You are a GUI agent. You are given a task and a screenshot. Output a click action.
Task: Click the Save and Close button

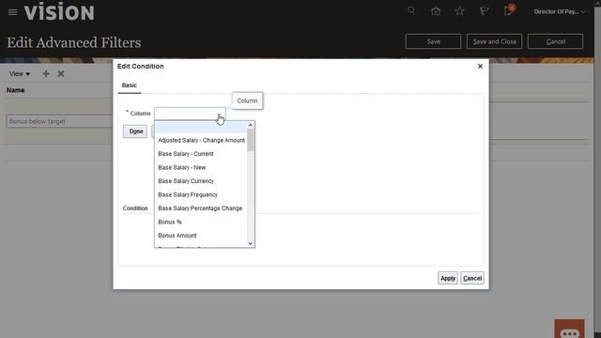pyautogui.click(x=495, y=41)
